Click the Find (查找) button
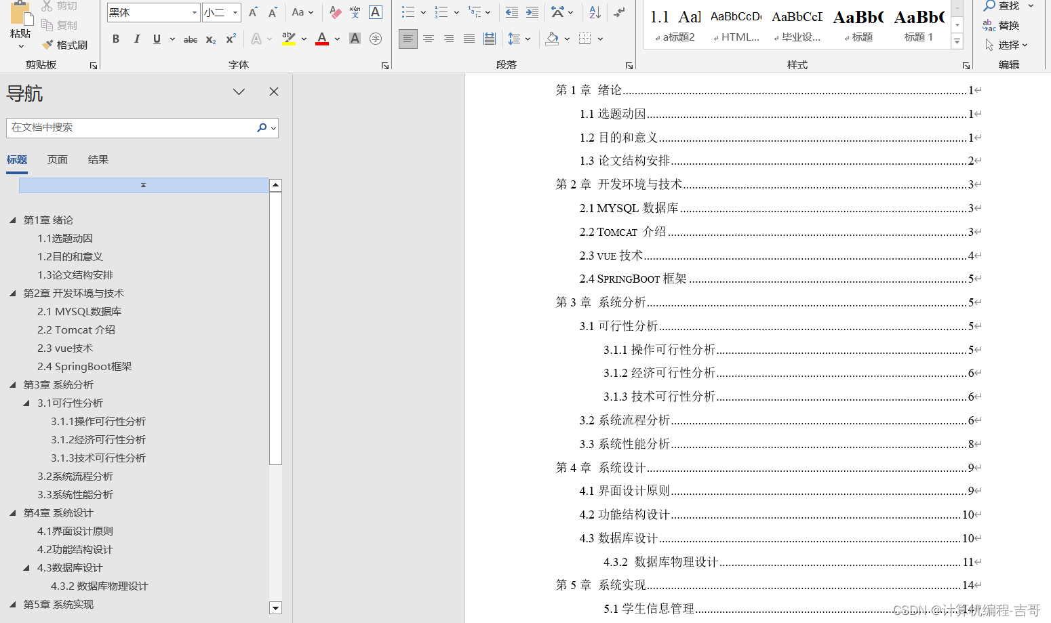The height and width of the screenshot is (623, 1051). 1001,5
